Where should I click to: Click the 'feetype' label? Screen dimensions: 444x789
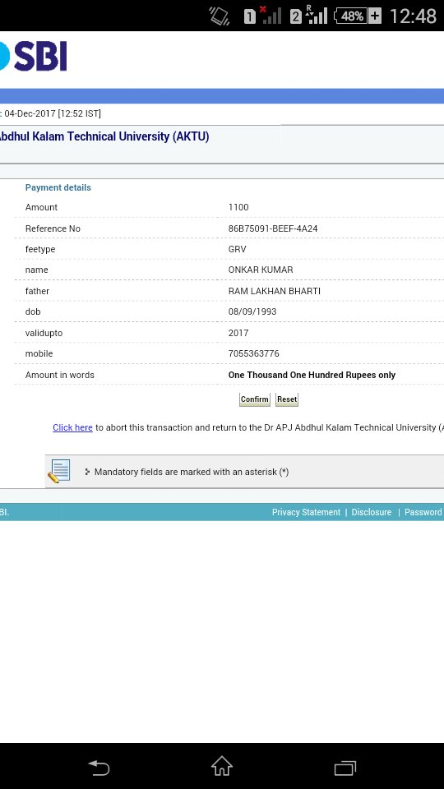(40, 250)
